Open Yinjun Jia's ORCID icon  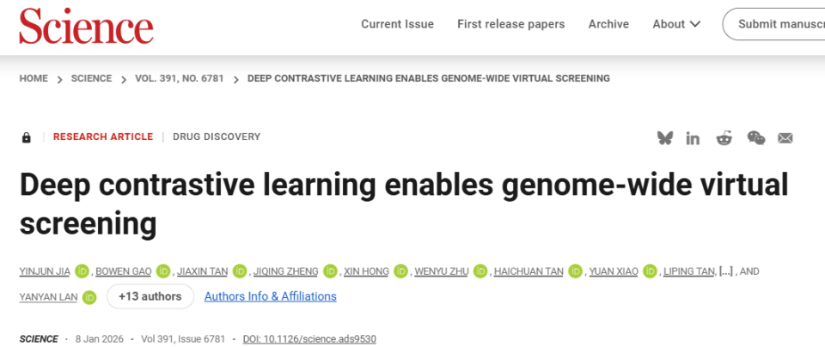pos(82,271)
